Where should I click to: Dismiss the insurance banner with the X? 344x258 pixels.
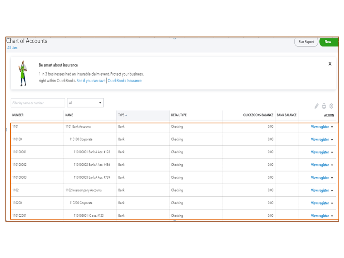click(x=330, y=64)
